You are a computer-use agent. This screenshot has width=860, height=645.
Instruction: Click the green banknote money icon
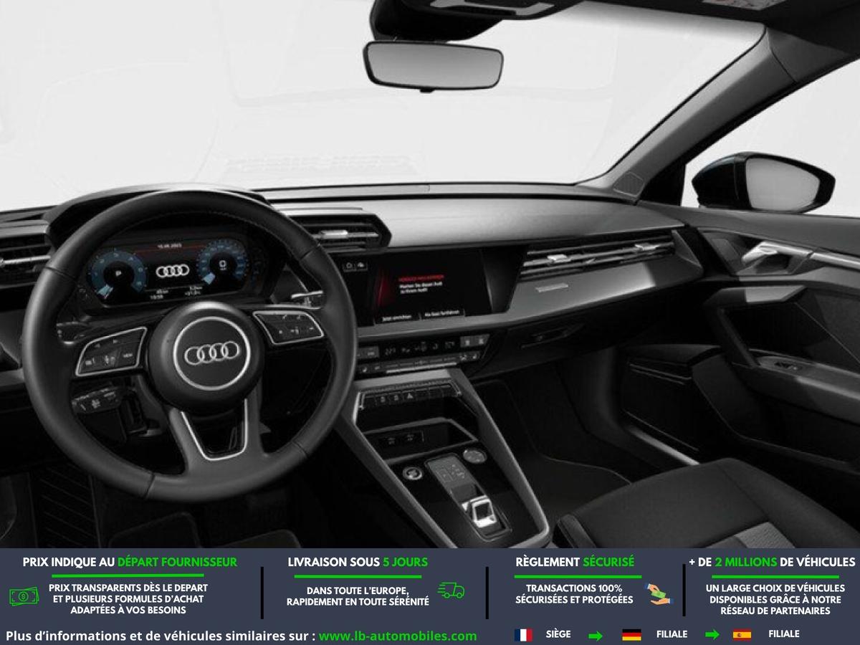(24, 596)
